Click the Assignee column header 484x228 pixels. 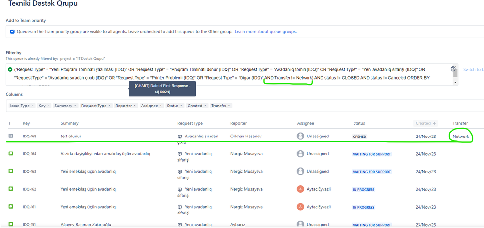(x=306, y=123)
